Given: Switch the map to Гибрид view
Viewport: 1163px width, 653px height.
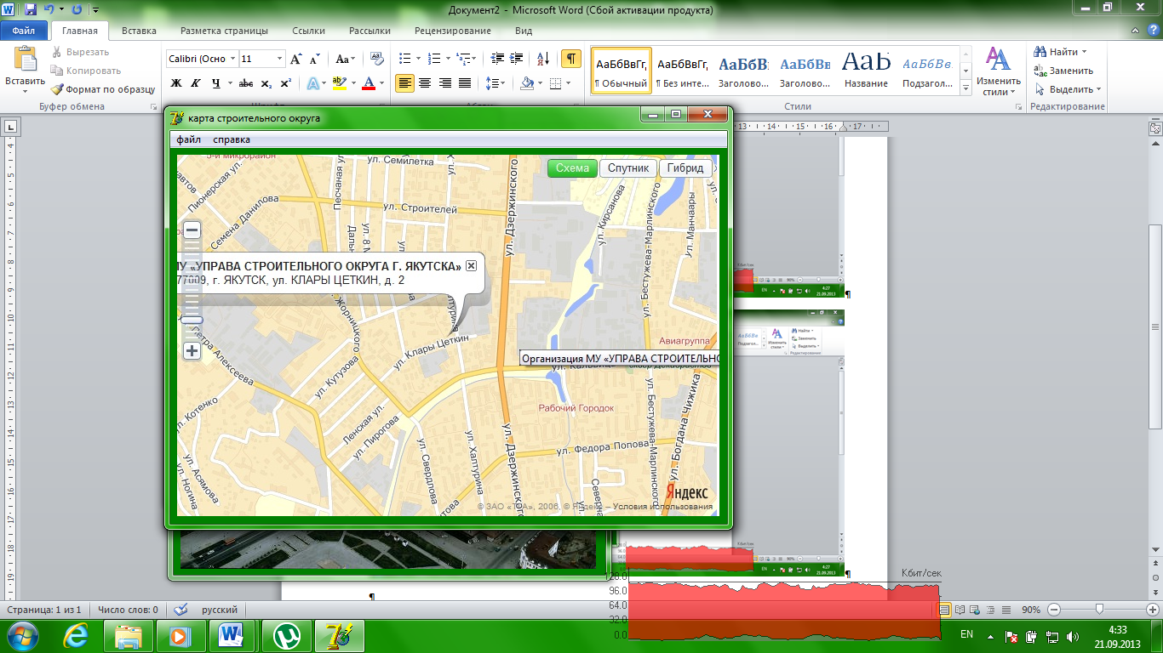Looking at the screenshot, I should (x=685, y=168).
